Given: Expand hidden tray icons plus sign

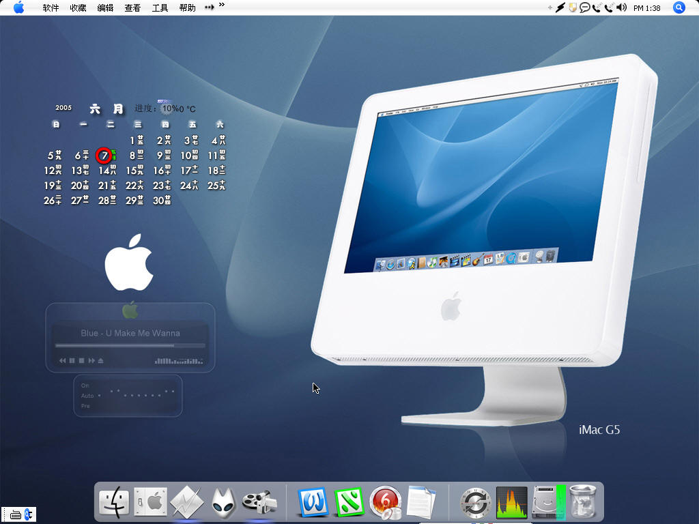Looking at the screenshot, I should [x=550, y=8].
